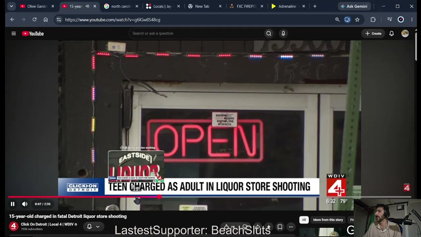This screenshot has height=237, width=421.
Task: Select the More from this story chip
Action: coord(328,220)
